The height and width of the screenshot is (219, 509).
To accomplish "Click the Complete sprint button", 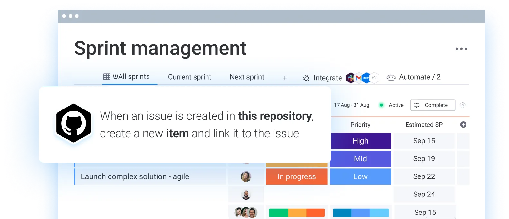I will pyautogui.click(x=433, y=105).
